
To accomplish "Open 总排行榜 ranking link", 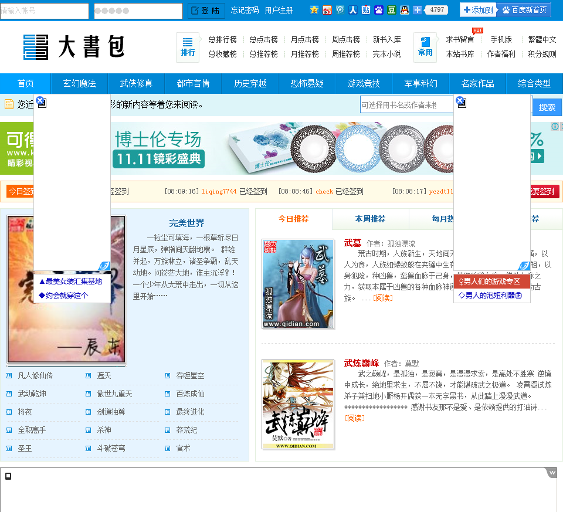I will pyautogui.click(x=223, y=39).
